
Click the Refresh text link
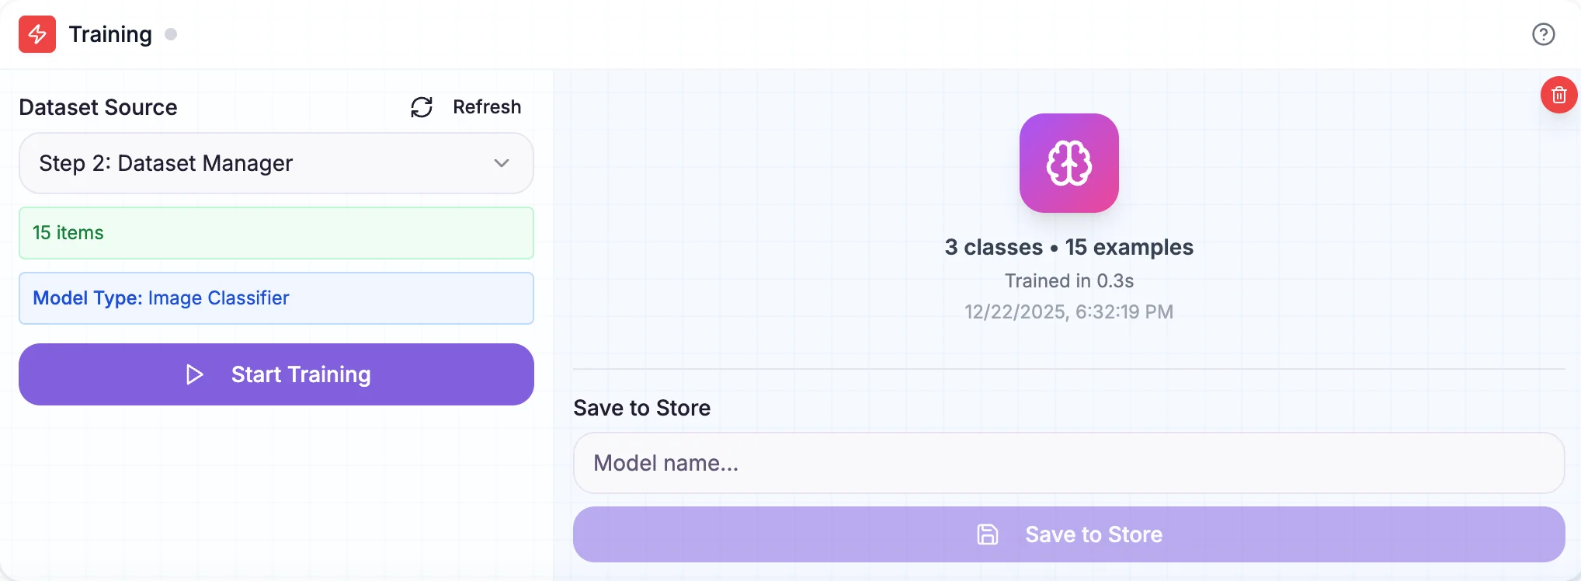487,107
